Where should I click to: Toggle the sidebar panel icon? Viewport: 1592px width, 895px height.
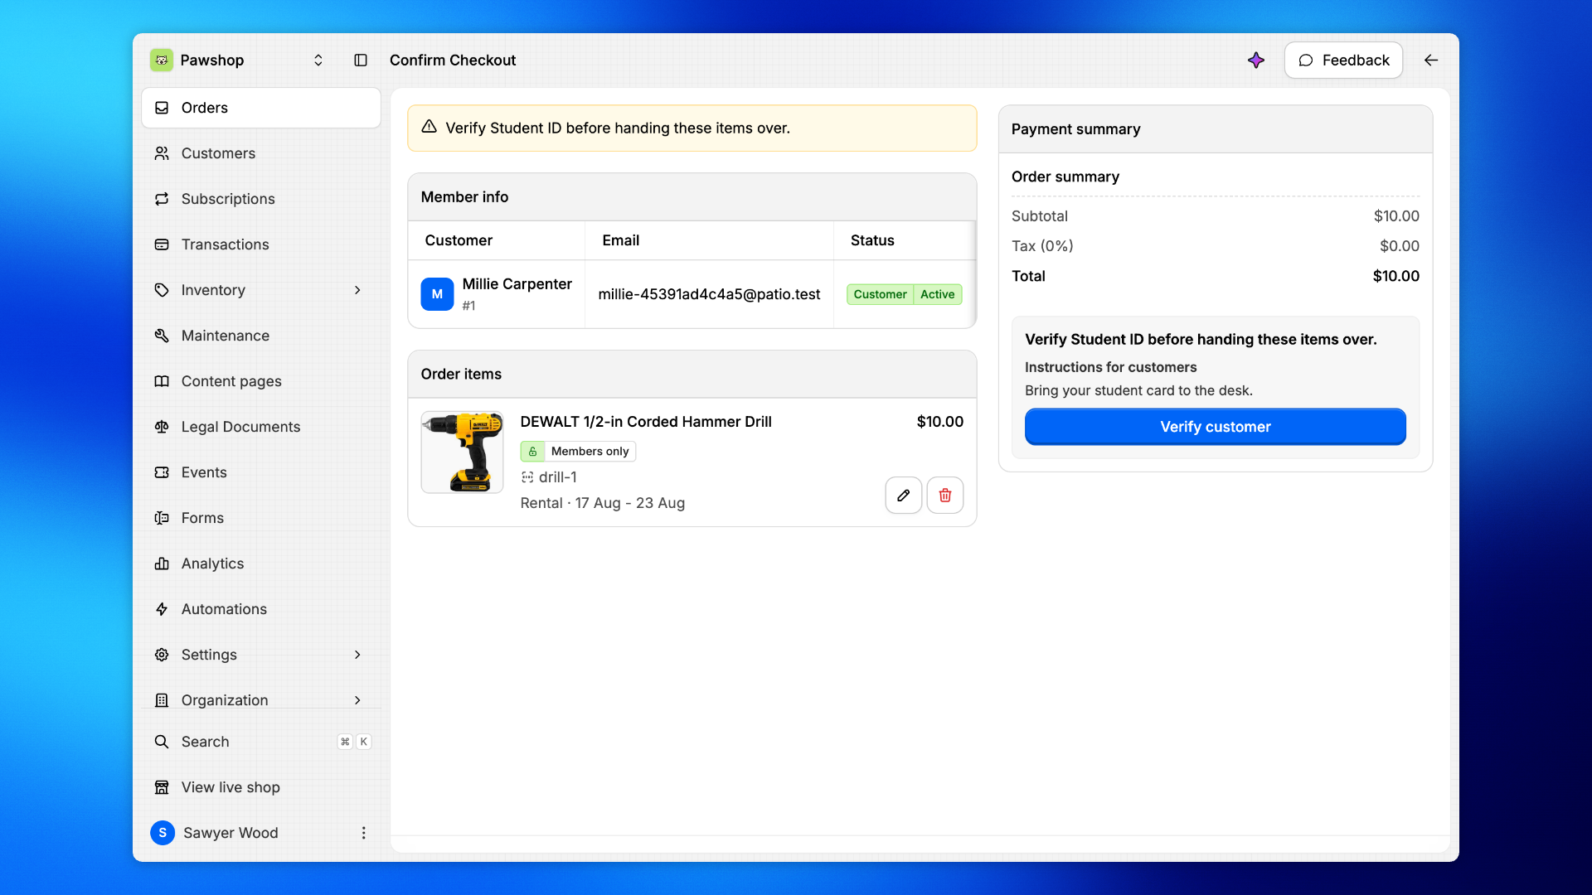pos(361,60)
